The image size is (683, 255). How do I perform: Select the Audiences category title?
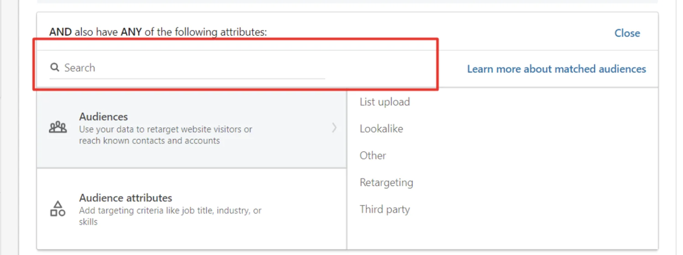[103, 117]
